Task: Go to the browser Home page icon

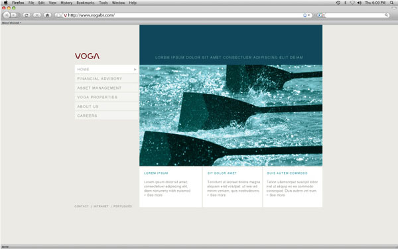Action: pyautogui.click(x=47, y=15)
